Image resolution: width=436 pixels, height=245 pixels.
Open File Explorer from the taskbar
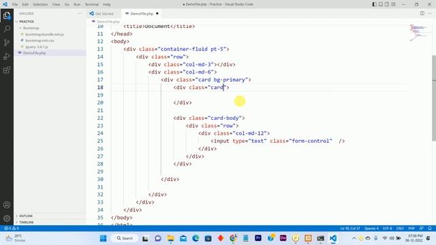pos(170,238)
